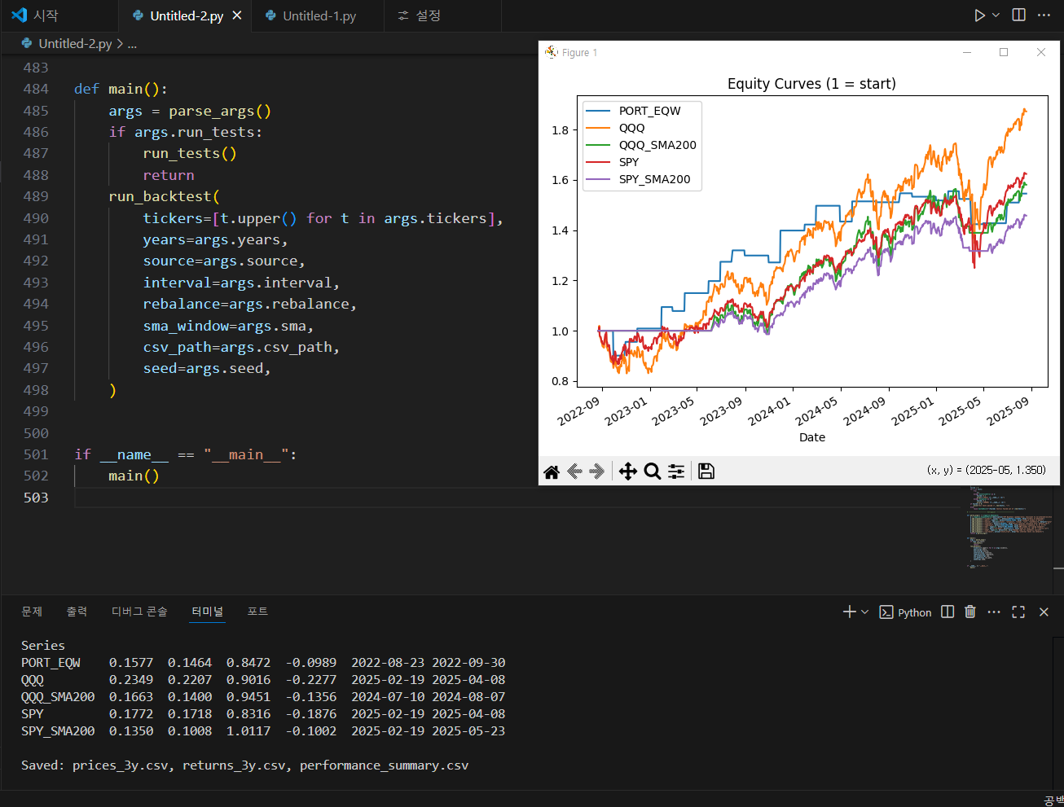Open the editor More Actions ellipsis
The height and width of the screenshot is (807, 1064).
pos(1044,15)
